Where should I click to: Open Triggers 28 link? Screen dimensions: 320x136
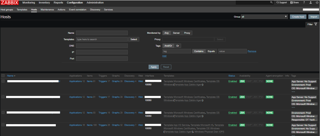103,125
